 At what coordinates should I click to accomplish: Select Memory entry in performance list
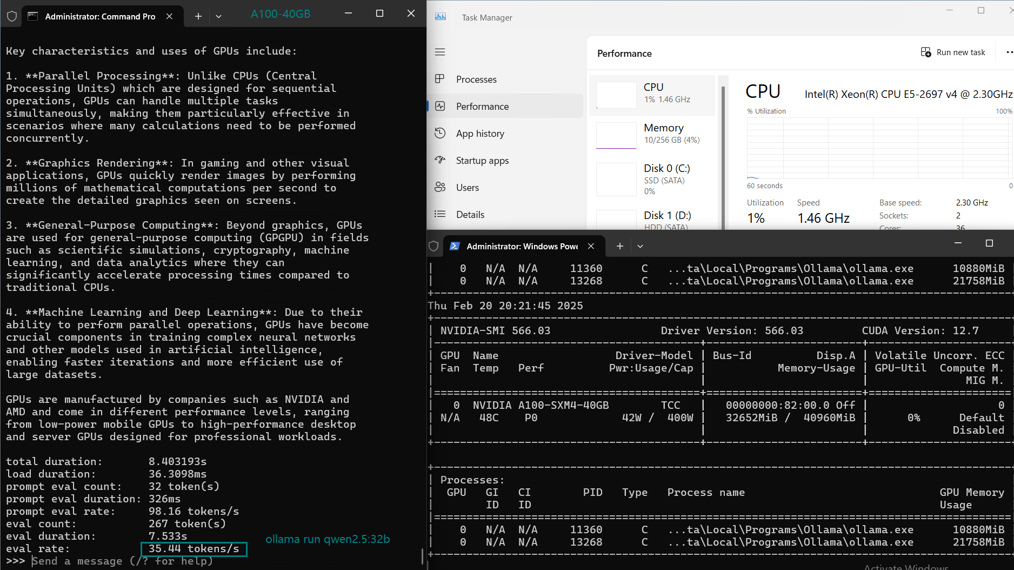(652, 135)
